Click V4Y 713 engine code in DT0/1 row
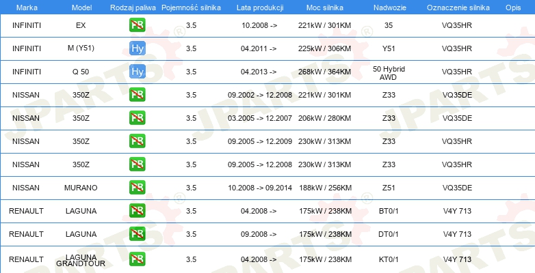This screenshot has width=535, height=273. [x=457, y=234]
